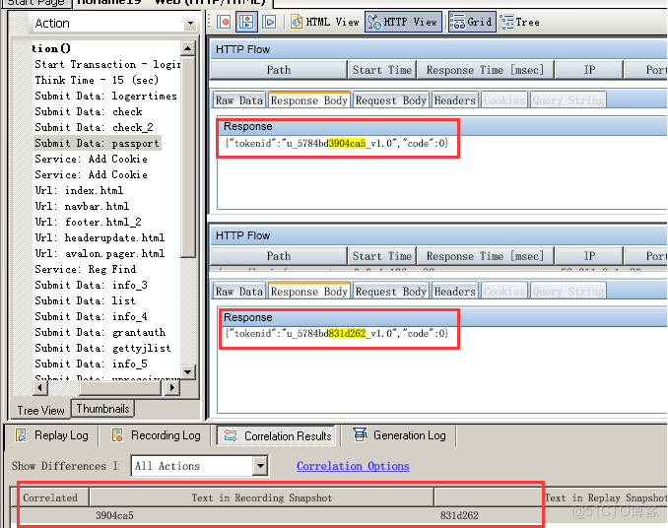Viewport: 668px width, 528px height.
Task: Switch to HTTP View
Action: tap(403, 22)
